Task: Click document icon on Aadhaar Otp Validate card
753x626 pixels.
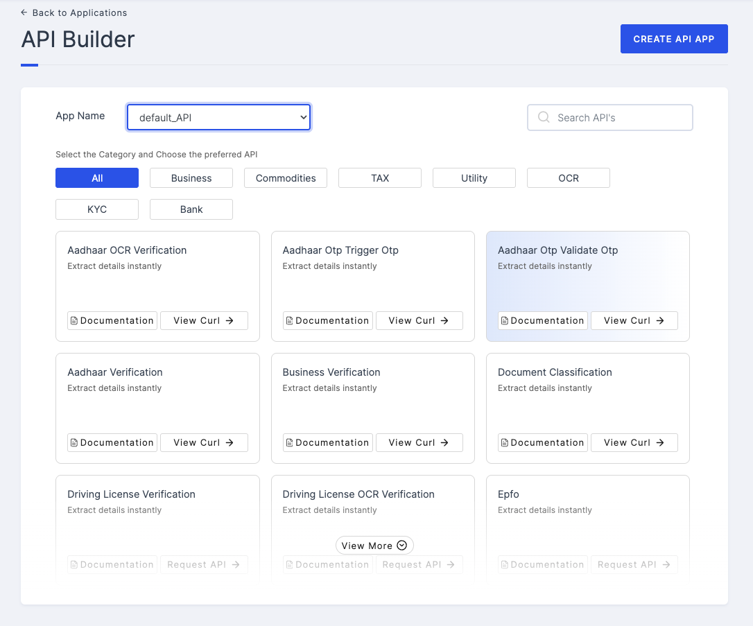Action: tap(505, 321)
